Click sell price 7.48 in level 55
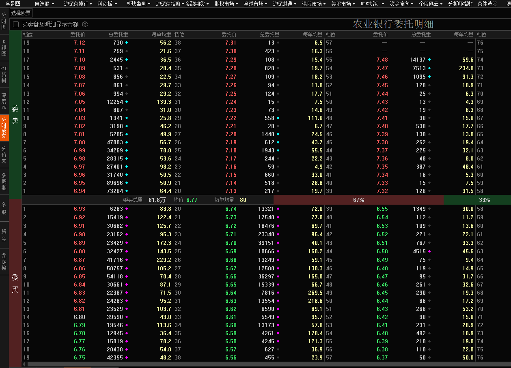 [x=382, y=60]
